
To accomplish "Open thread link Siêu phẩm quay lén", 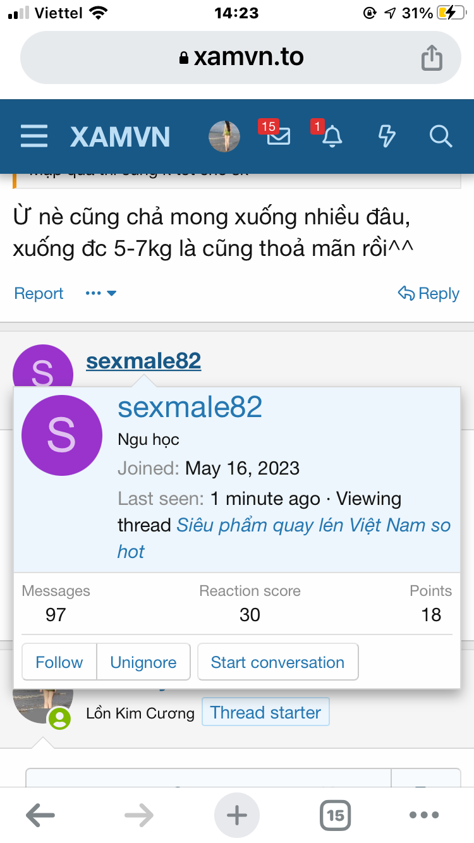I will (313, 525).
